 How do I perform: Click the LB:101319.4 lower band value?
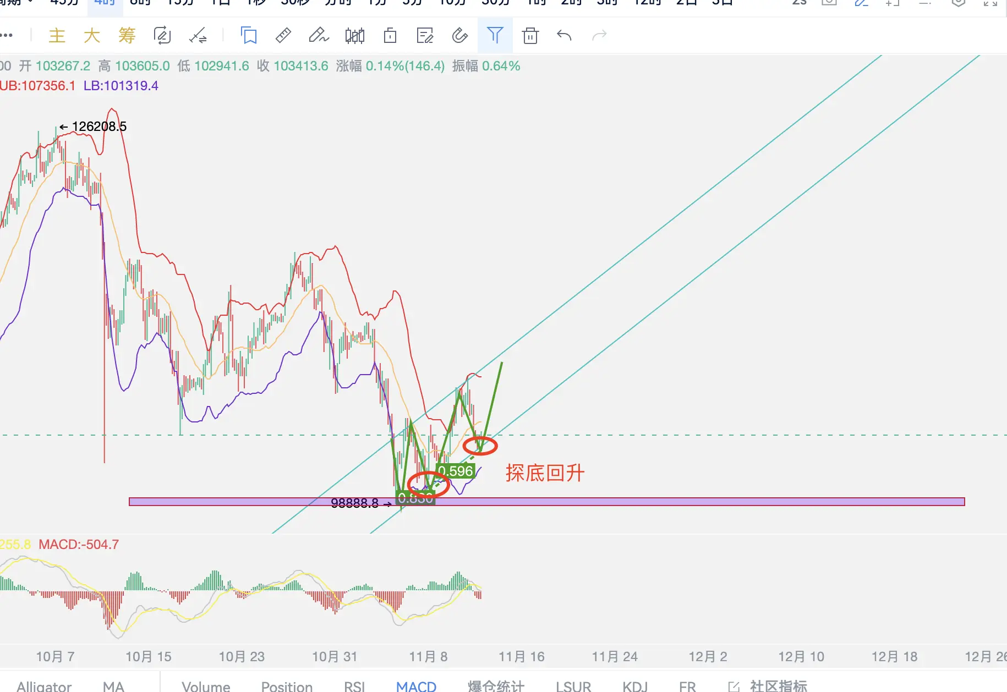(x=121, y=86)
